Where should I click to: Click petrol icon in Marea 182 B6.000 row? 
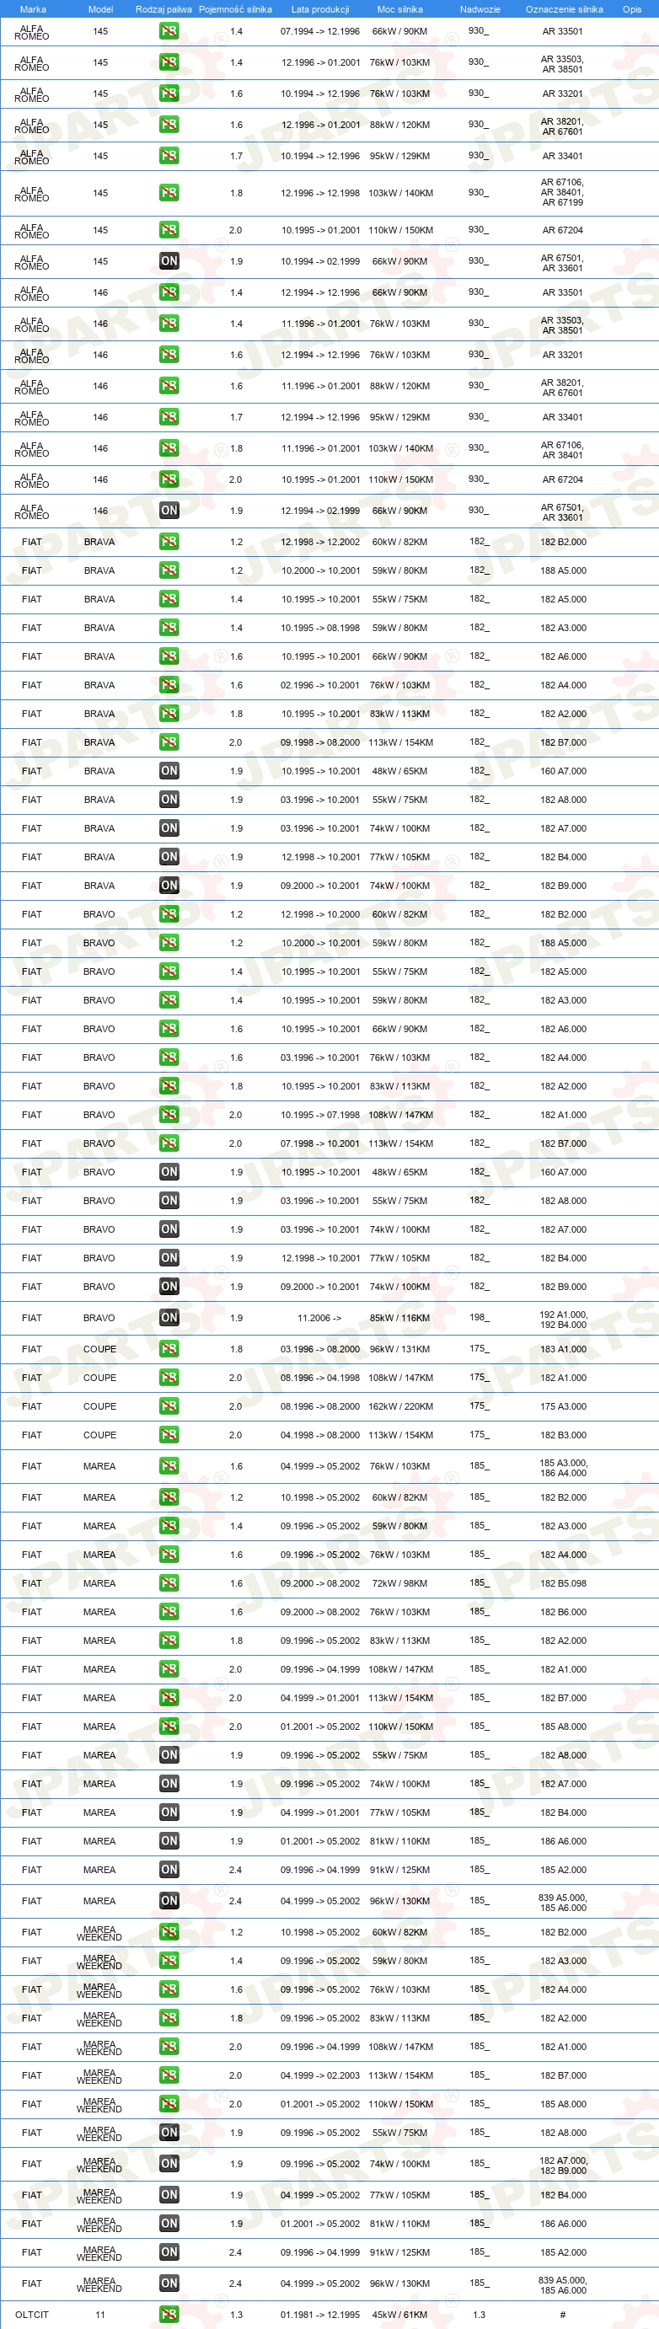[169, 1612]
